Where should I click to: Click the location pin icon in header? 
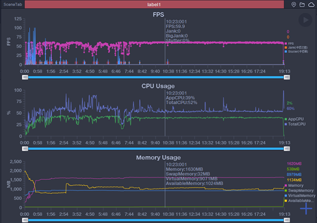294,4
